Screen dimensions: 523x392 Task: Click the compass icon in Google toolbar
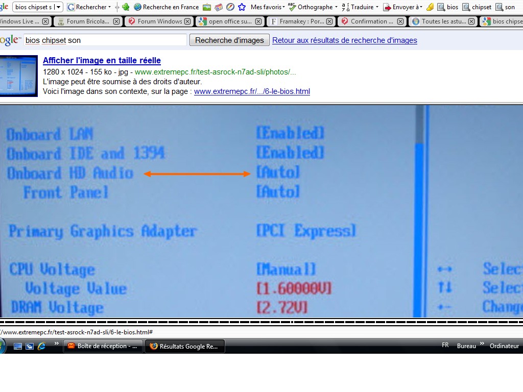[230, 7]
